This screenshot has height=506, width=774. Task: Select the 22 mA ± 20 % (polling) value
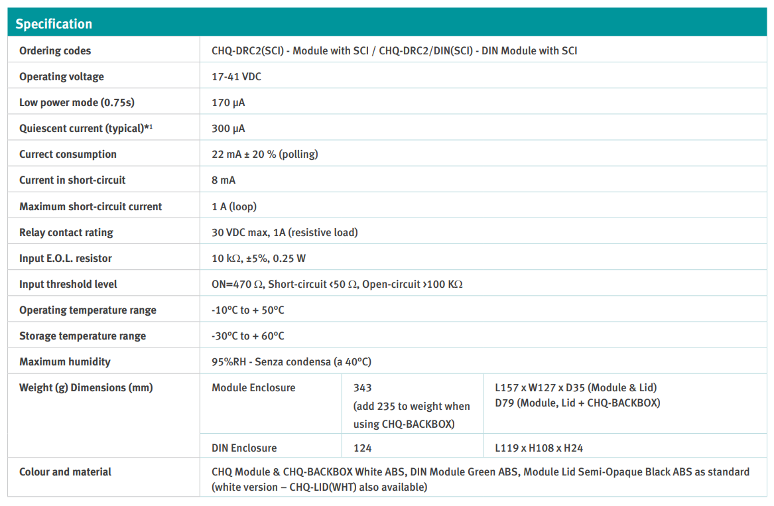(265, 155)
